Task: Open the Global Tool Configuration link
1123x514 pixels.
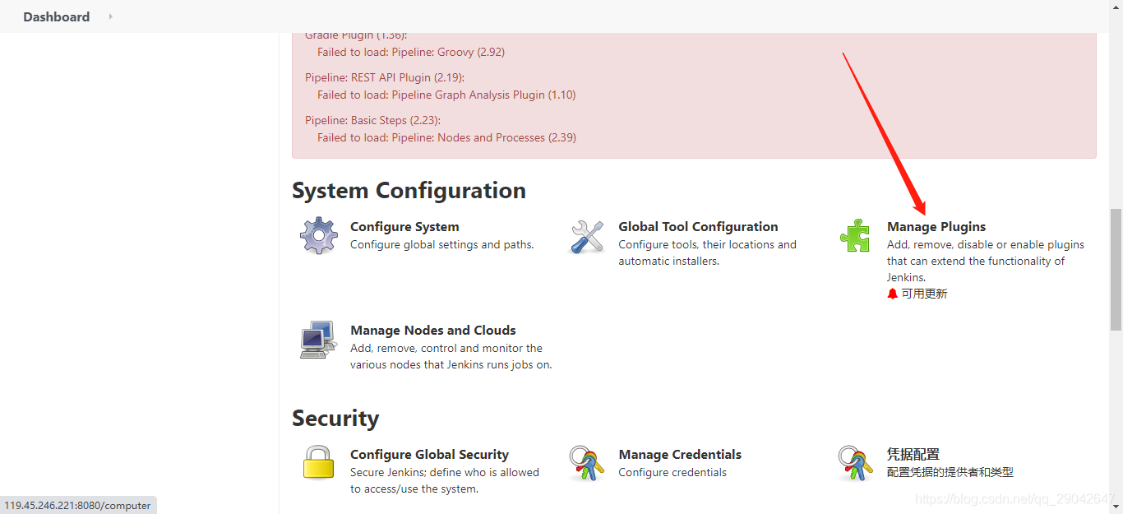Action: [x=698, y=227]
